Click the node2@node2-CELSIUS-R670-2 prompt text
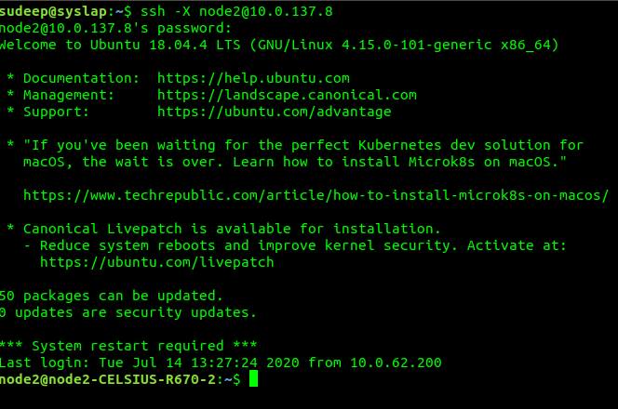The image size is (618, 409). (108, 379)
